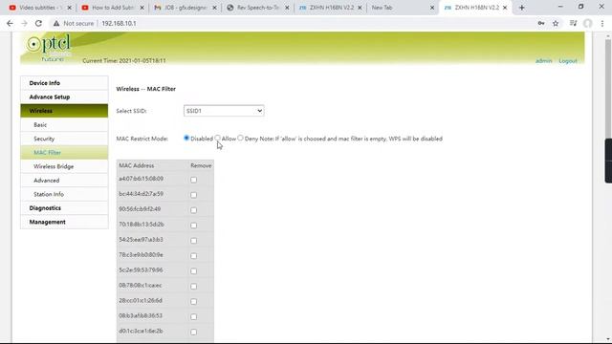Check Remove for a4:07:b6:15:08:09

(193, 180)
